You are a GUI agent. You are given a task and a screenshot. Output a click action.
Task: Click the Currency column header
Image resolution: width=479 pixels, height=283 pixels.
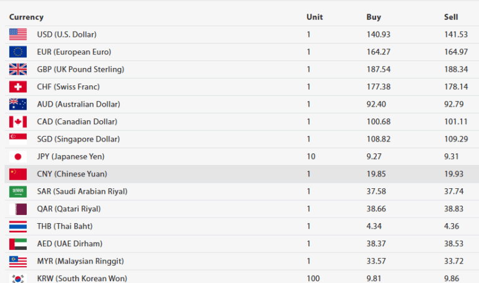(26, 17)
